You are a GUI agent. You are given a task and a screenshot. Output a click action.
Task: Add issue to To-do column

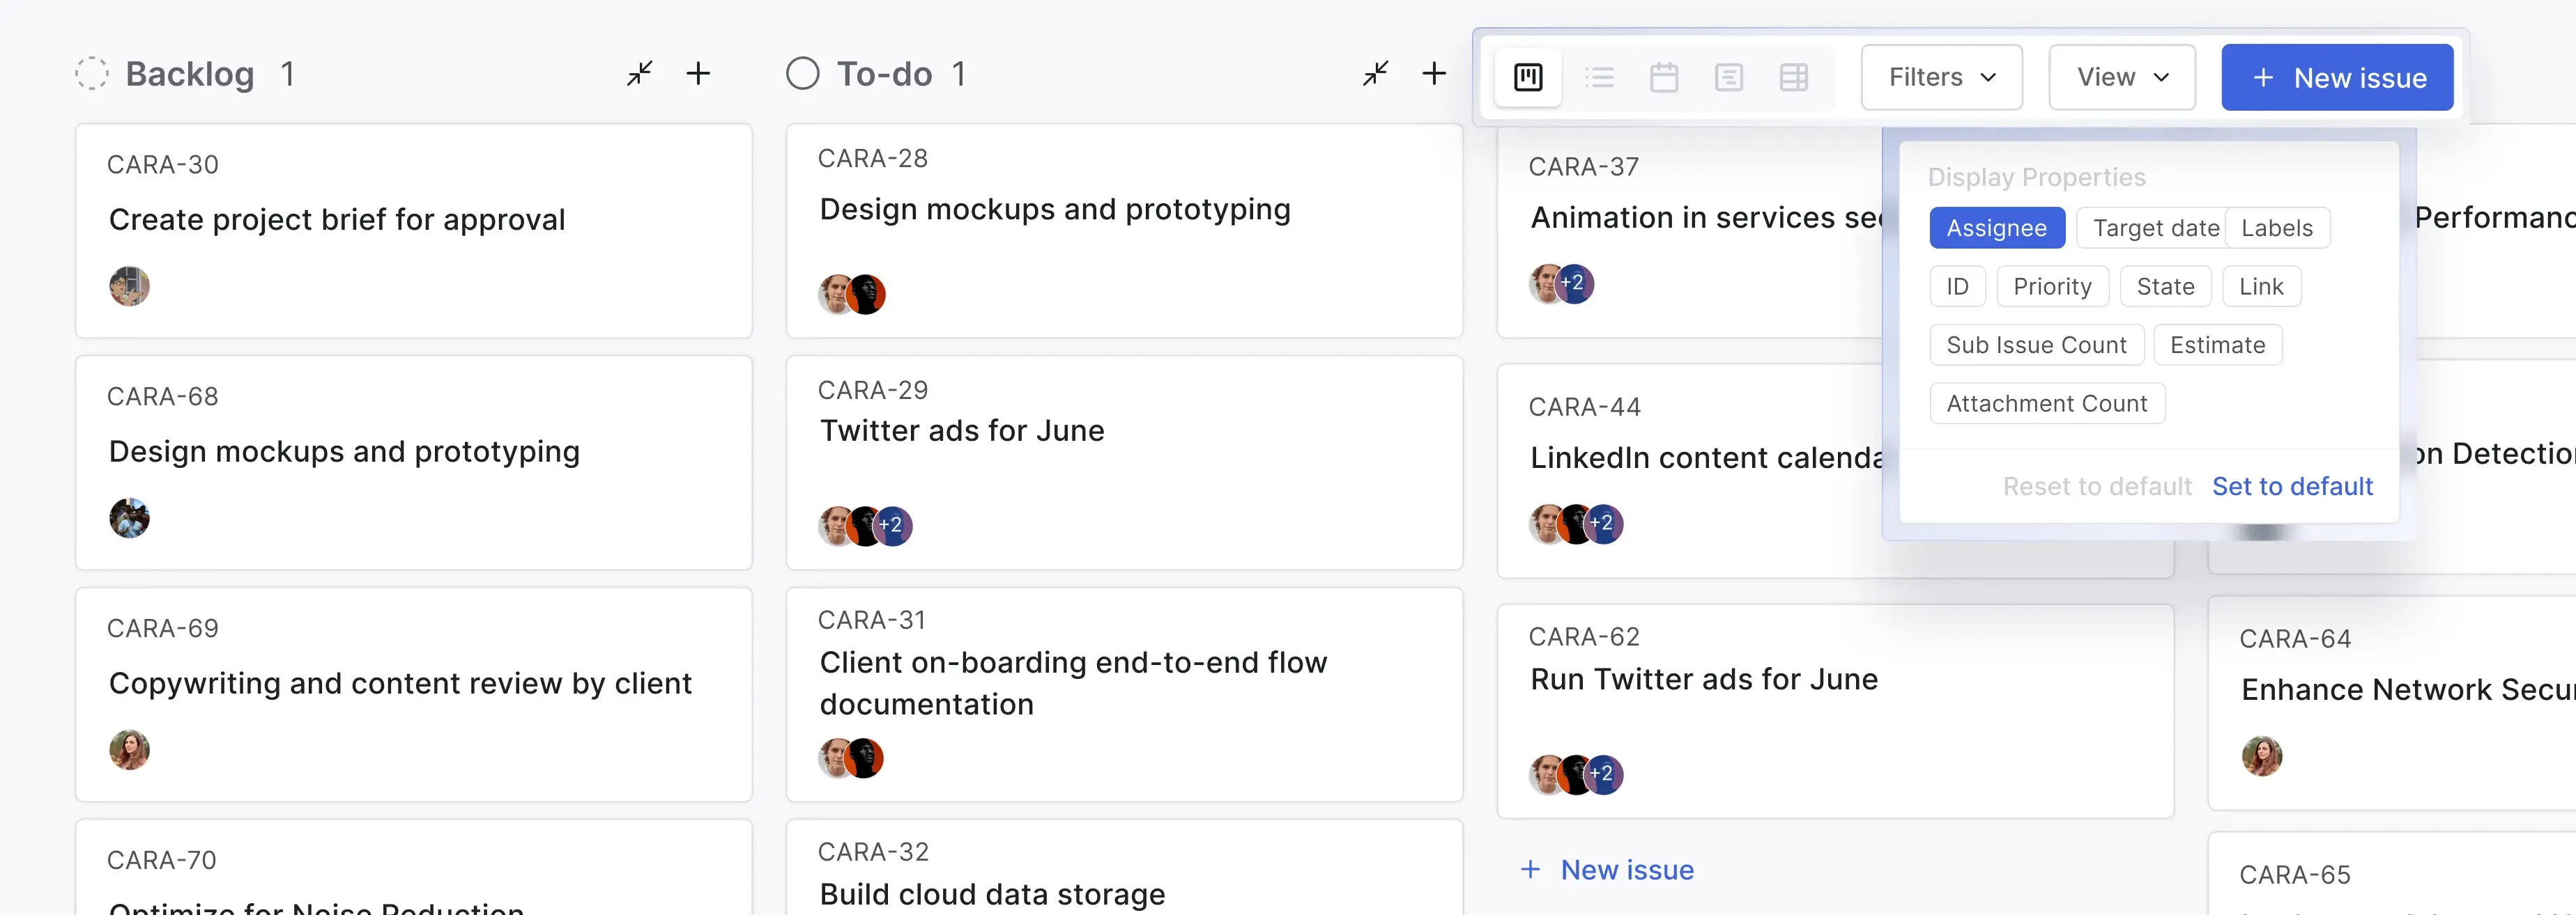click(1433, 73)
